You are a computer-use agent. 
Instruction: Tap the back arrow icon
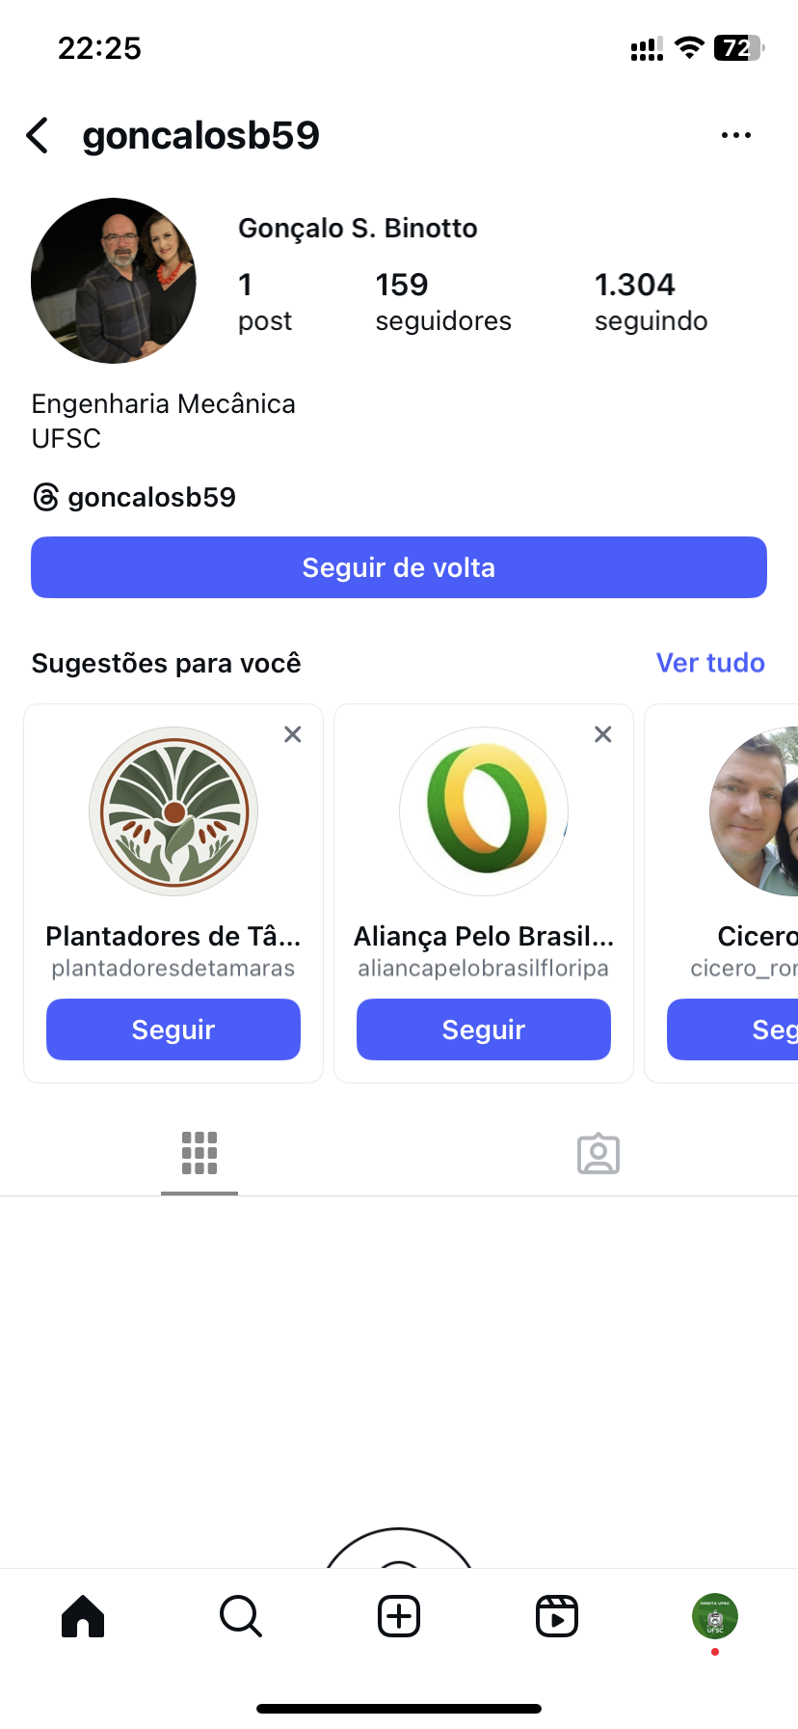pyautogui.click(x=38, y=136)
